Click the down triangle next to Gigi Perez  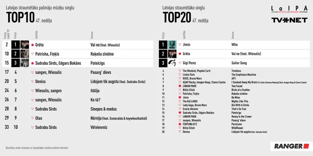(180, 63)
